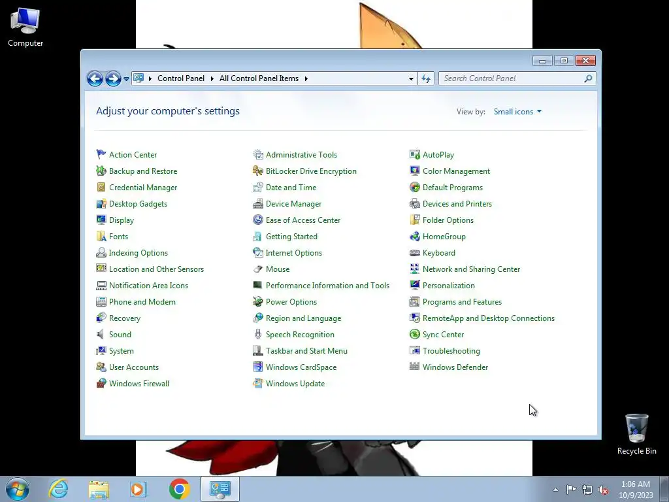
Task: Click the Windows Defender castle icon
Action: (415, 366)
